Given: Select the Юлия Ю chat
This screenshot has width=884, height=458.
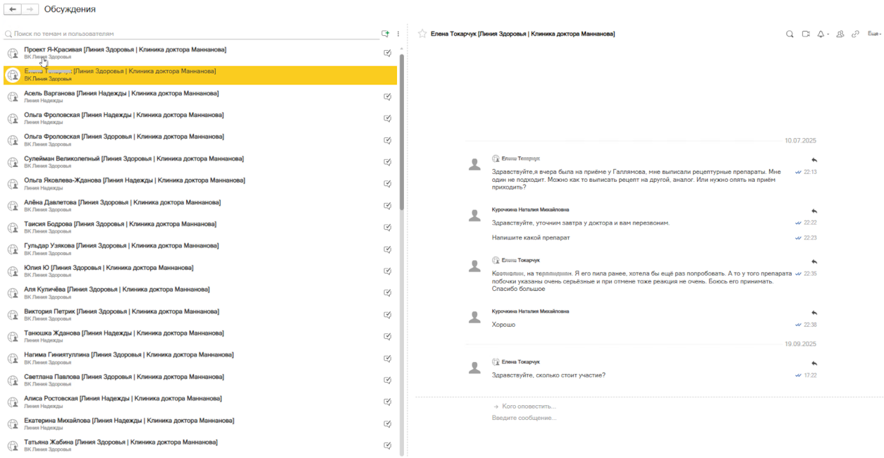Looking at the screenshot, I should pyautogui.click(x=109, y=268).
